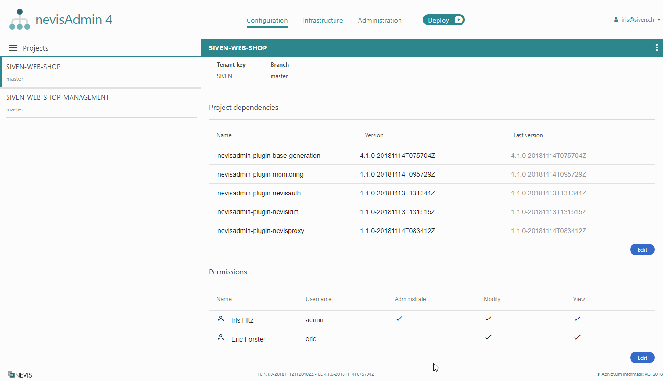Click version 1.1.0-20181113T131515Z in Version column
The height and width of the screenshot is (381, 663).
398,212
